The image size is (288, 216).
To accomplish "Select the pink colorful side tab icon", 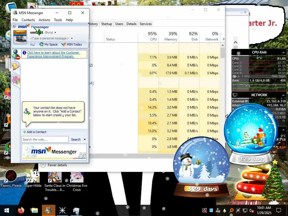I will pyautogui.click(x=16, y=80).
